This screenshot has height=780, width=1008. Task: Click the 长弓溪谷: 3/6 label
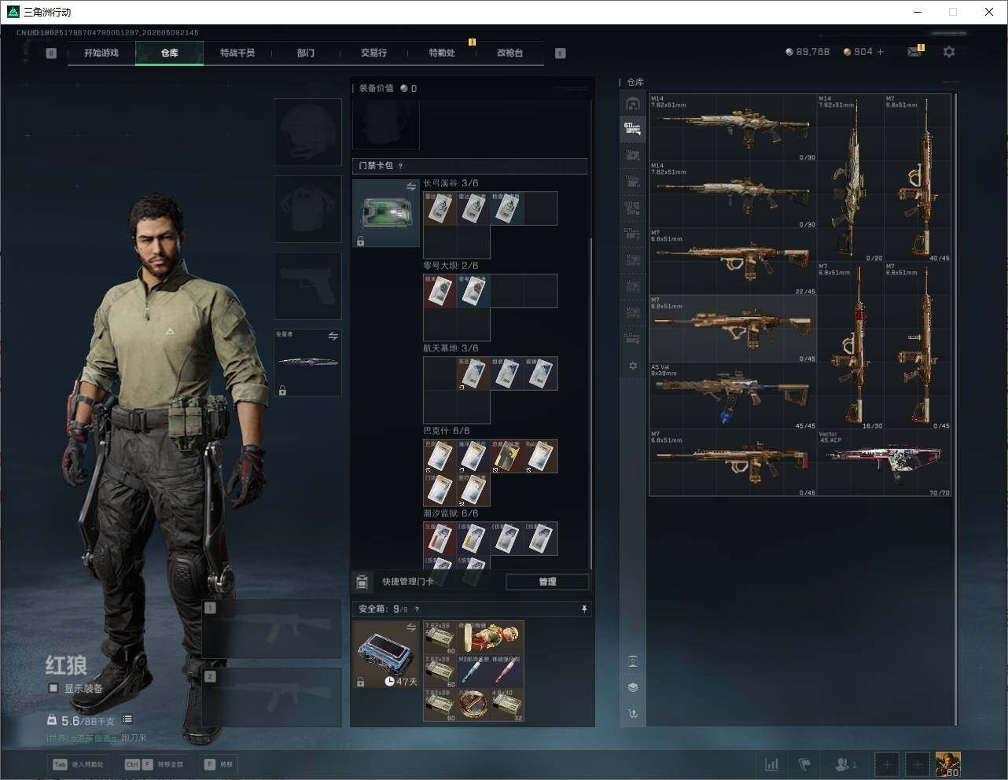451,183
